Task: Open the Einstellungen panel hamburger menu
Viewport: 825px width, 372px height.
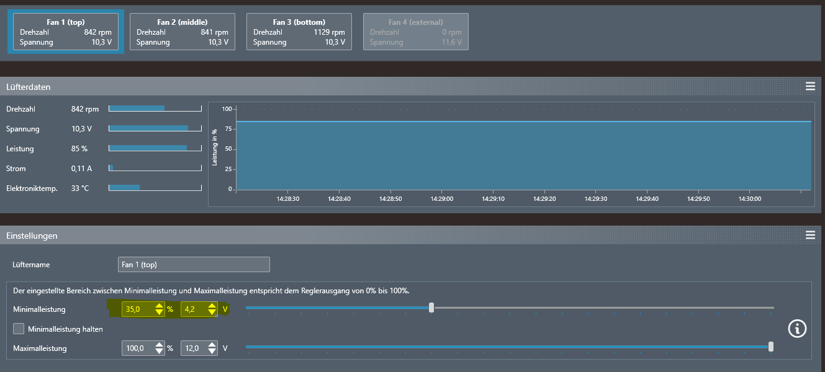Action: (809, 236)
